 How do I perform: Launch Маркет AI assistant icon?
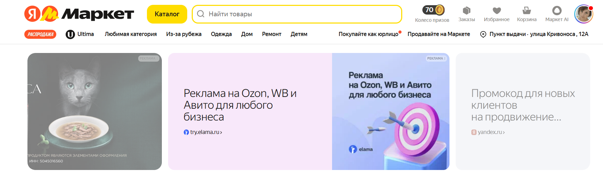[557, 10]
